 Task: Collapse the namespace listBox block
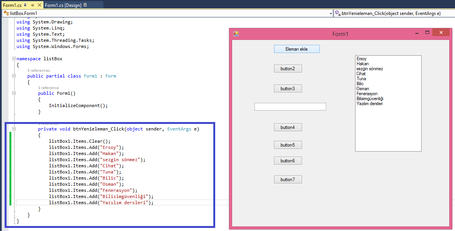(14, 59)
